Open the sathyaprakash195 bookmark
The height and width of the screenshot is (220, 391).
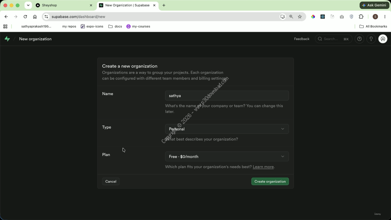pyautogui.click(x=36, y=27)
